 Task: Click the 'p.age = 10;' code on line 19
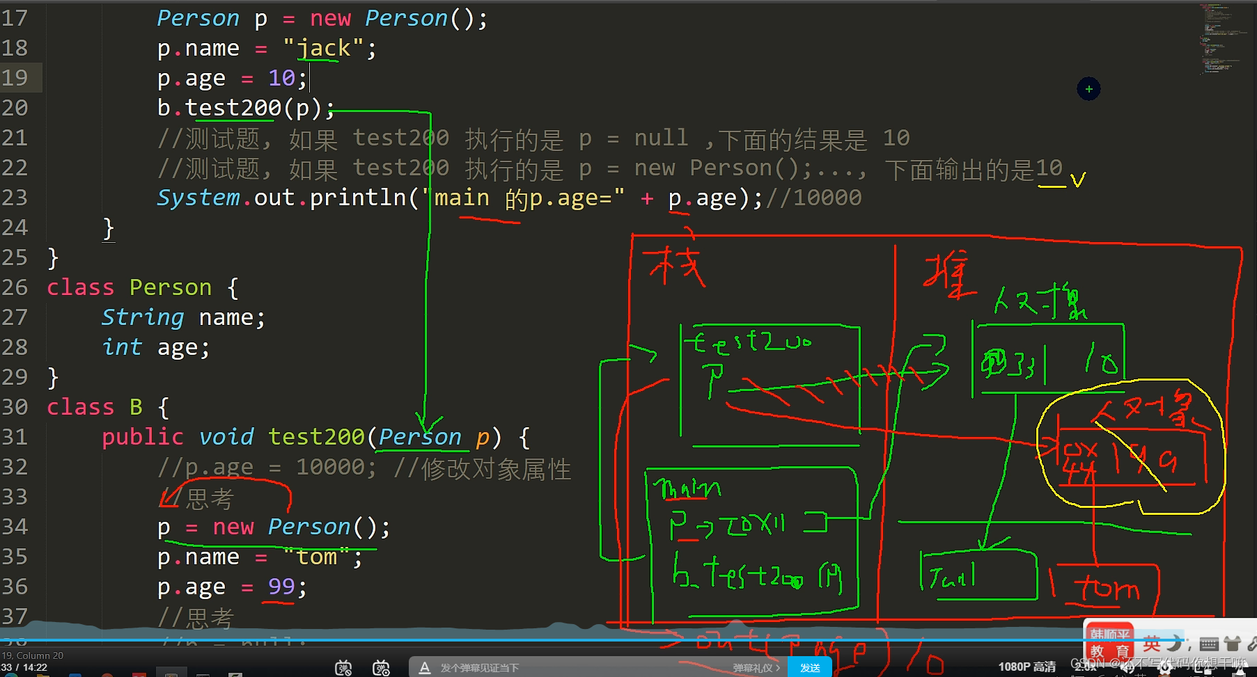click(x=232, y=78)
